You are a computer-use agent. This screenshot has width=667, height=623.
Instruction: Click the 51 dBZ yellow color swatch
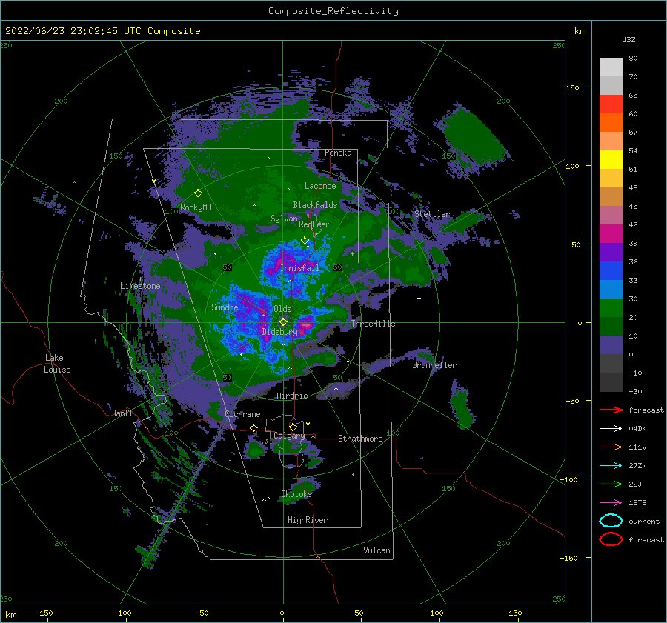pyautogui.click(x=611, y=159)
